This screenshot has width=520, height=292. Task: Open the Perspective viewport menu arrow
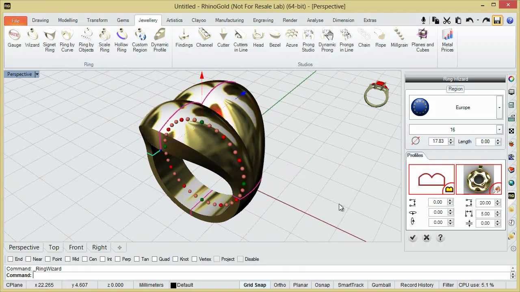click(37, 74)
